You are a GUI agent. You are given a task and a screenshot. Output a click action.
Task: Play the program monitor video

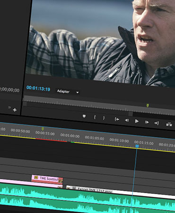[137, 121]
